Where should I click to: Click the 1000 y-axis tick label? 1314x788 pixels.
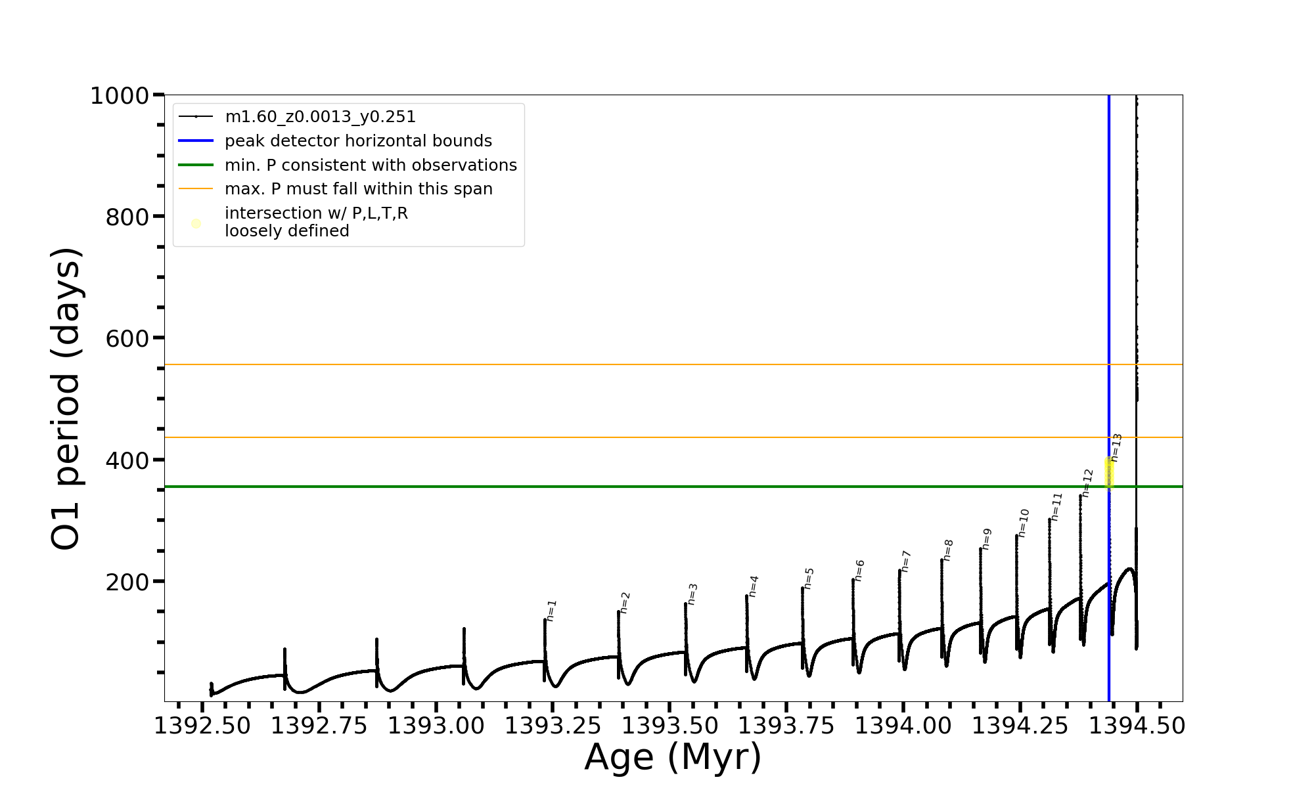tap(120, 96)
